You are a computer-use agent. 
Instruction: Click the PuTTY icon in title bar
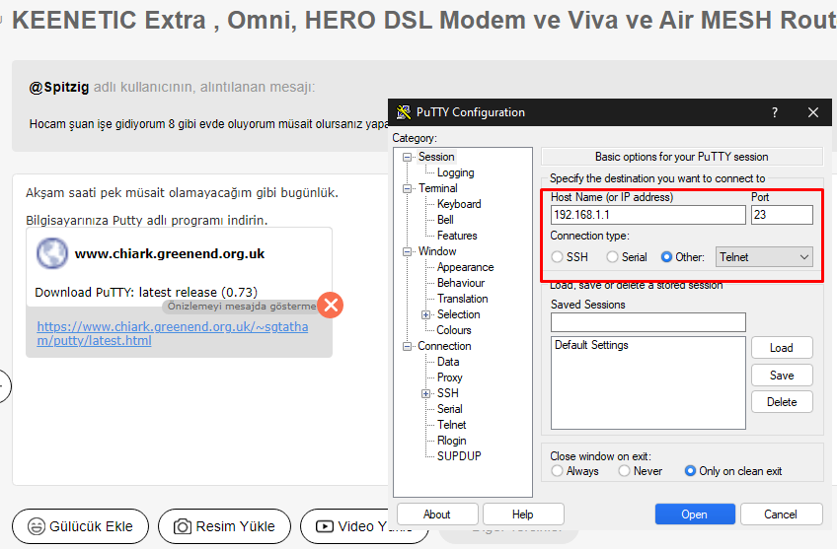tap(404, 112)
